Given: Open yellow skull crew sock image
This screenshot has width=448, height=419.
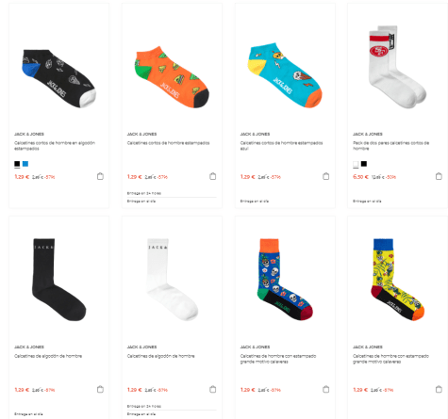Looking at the screenshot, I should (397, 280).
